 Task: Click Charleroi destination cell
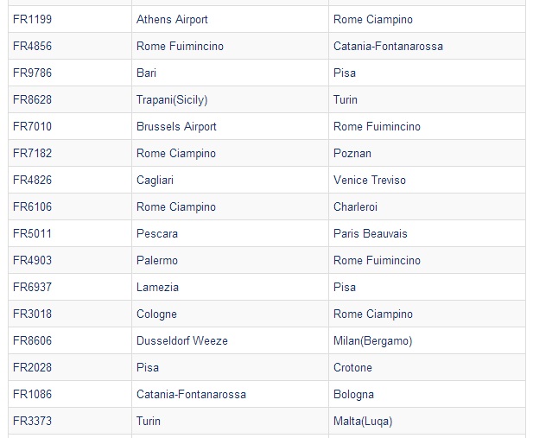(x=427, y=206)
